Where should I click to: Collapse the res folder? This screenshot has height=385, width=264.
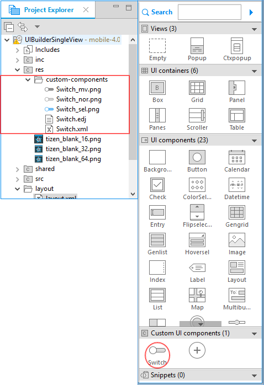click(x=17, y=69)
